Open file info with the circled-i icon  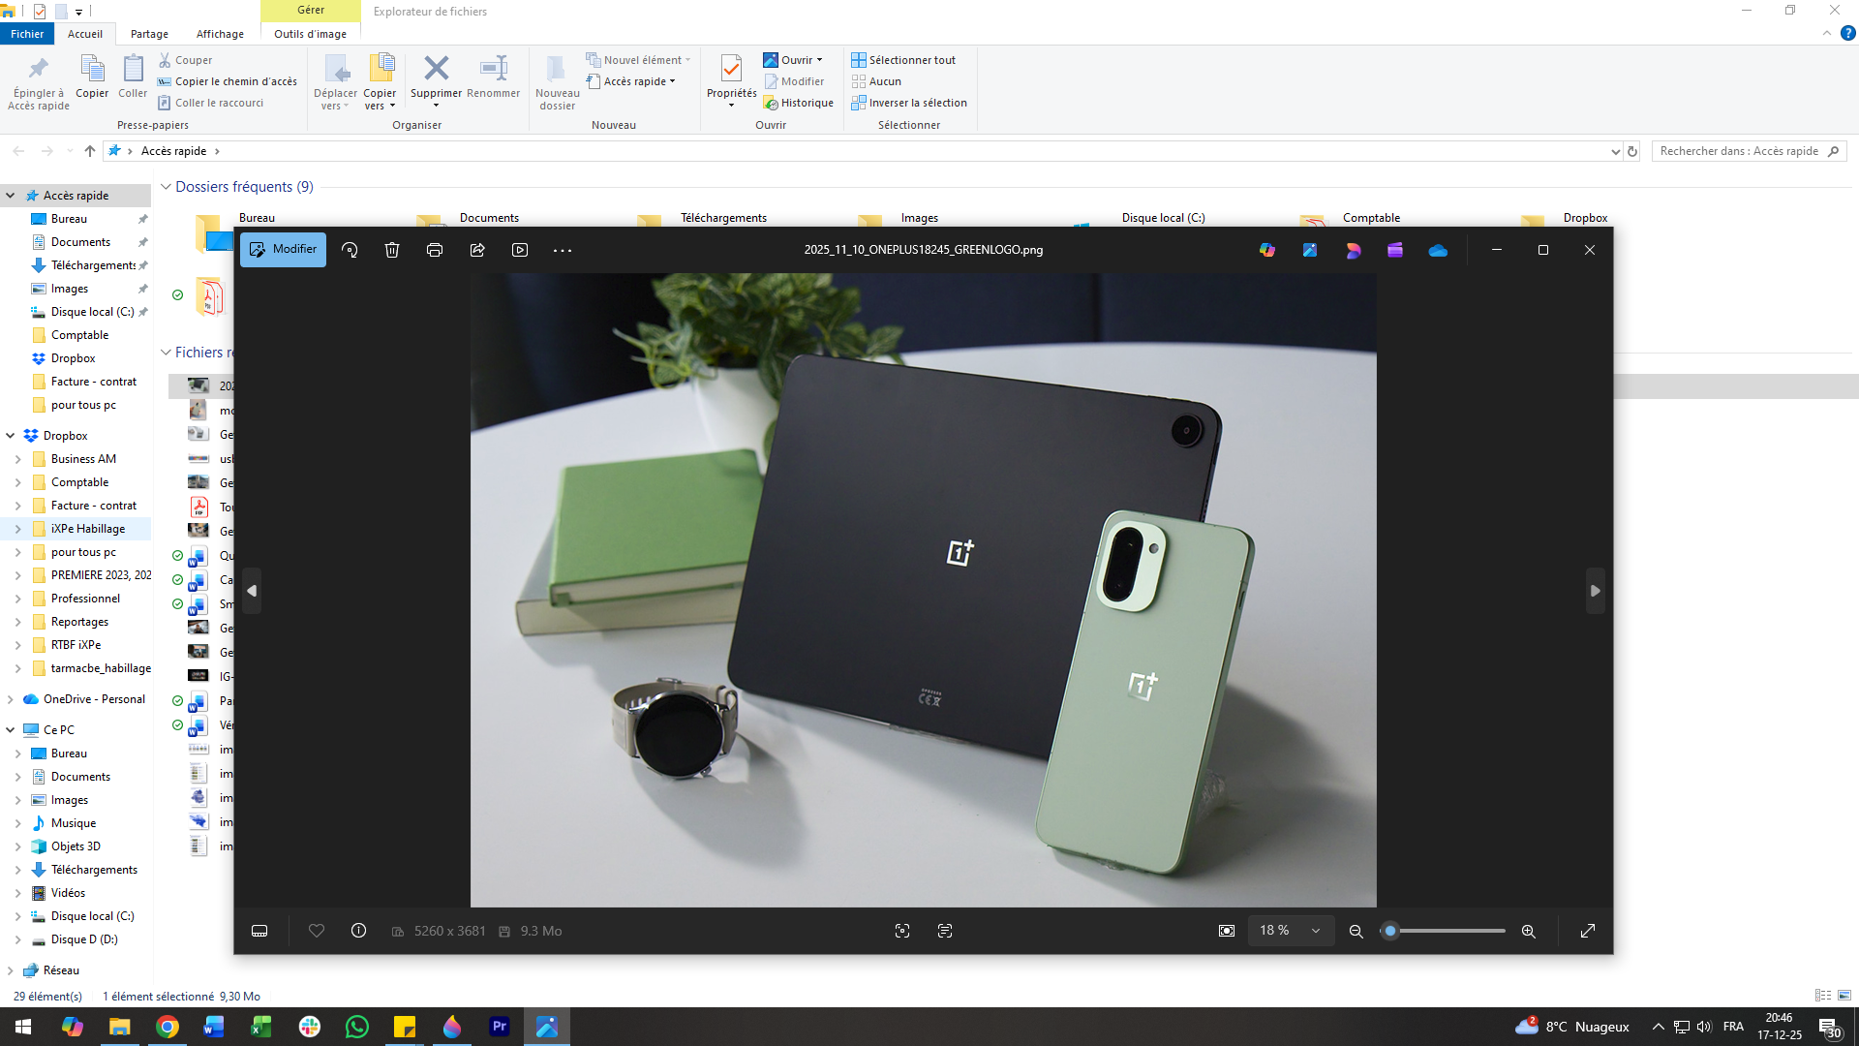tap(358, 931)
